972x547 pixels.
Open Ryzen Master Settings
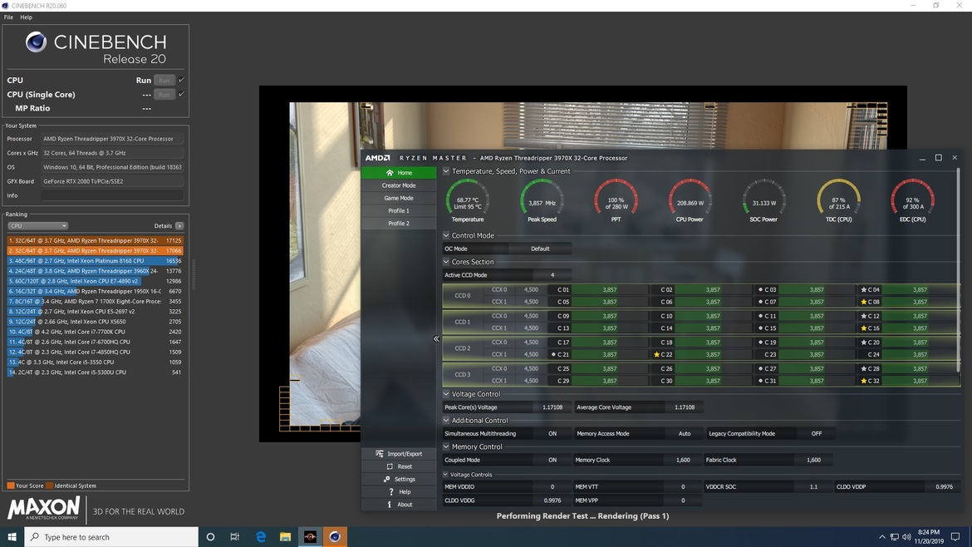tap(399, 480)
